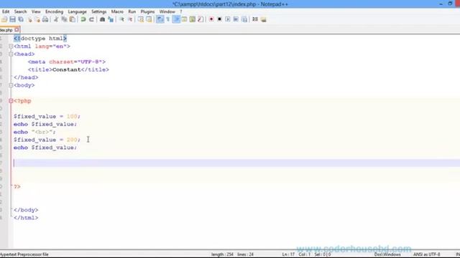Collapse the head tag fold marker
This screenshot has width=460, height=258.
[x=11, y=54]
